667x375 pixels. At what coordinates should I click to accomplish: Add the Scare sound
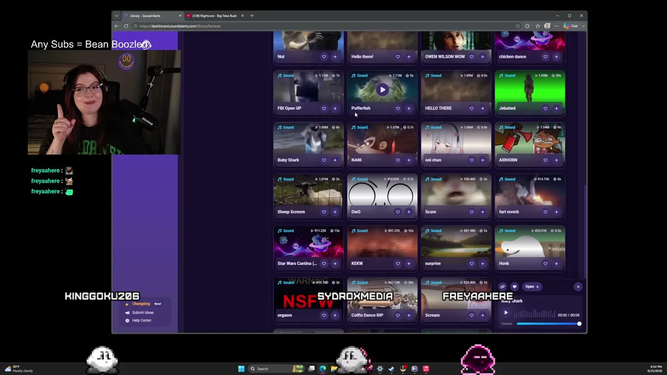click(483, 212)
